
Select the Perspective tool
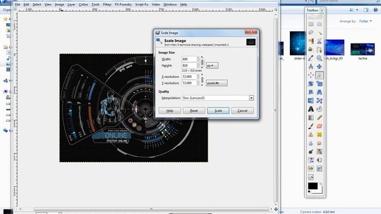pyautogui.click(x=319, y=92)
